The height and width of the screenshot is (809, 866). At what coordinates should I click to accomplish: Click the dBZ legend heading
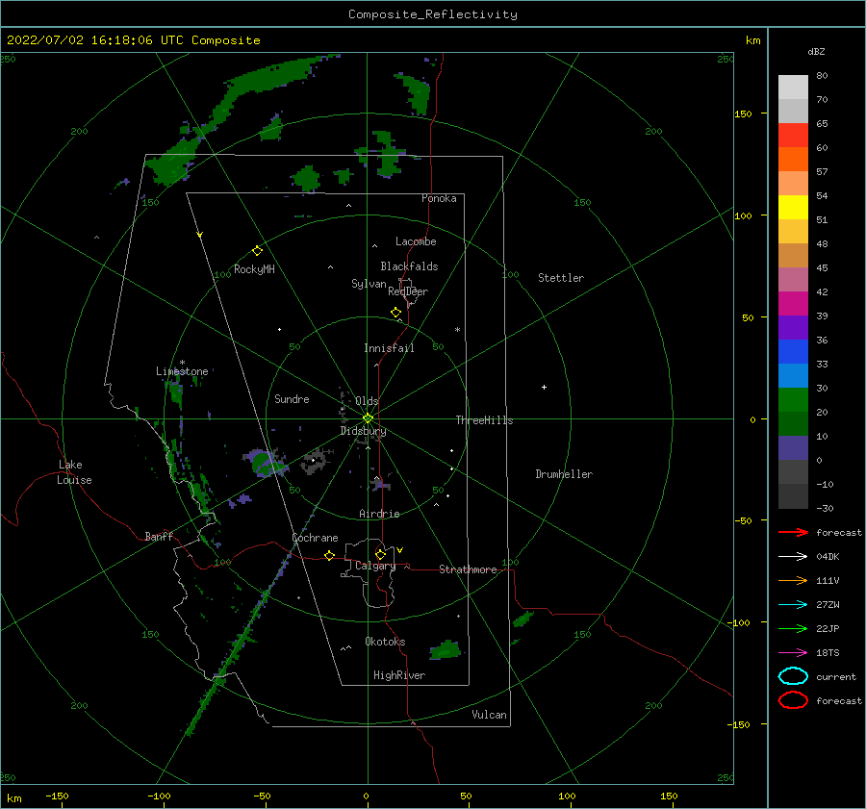point(816,52)
